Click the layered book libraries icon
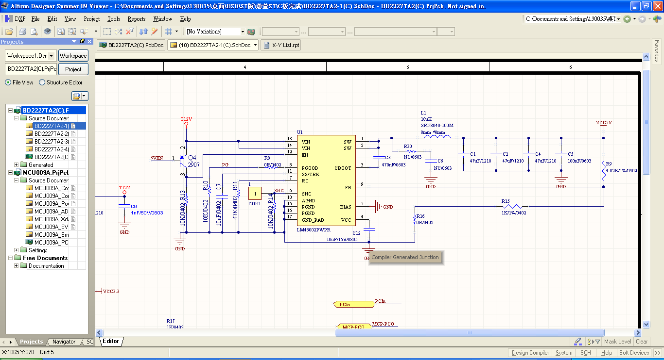The height and width of the screenshot is (360, 664). coord(48,32)
